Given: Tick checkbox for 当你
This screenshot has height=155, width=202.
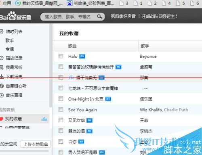Looking at the screenshot, I should [61, 141].
